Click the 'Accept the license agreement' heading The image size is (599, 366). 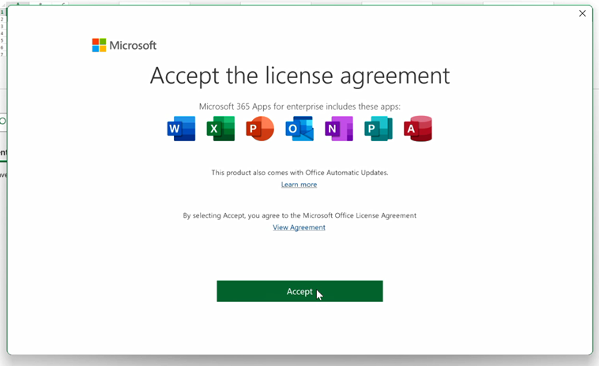tap(299, 76)
